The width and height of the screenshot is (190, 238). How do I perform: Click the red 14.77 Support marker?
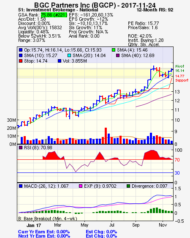tap(182, 78)
